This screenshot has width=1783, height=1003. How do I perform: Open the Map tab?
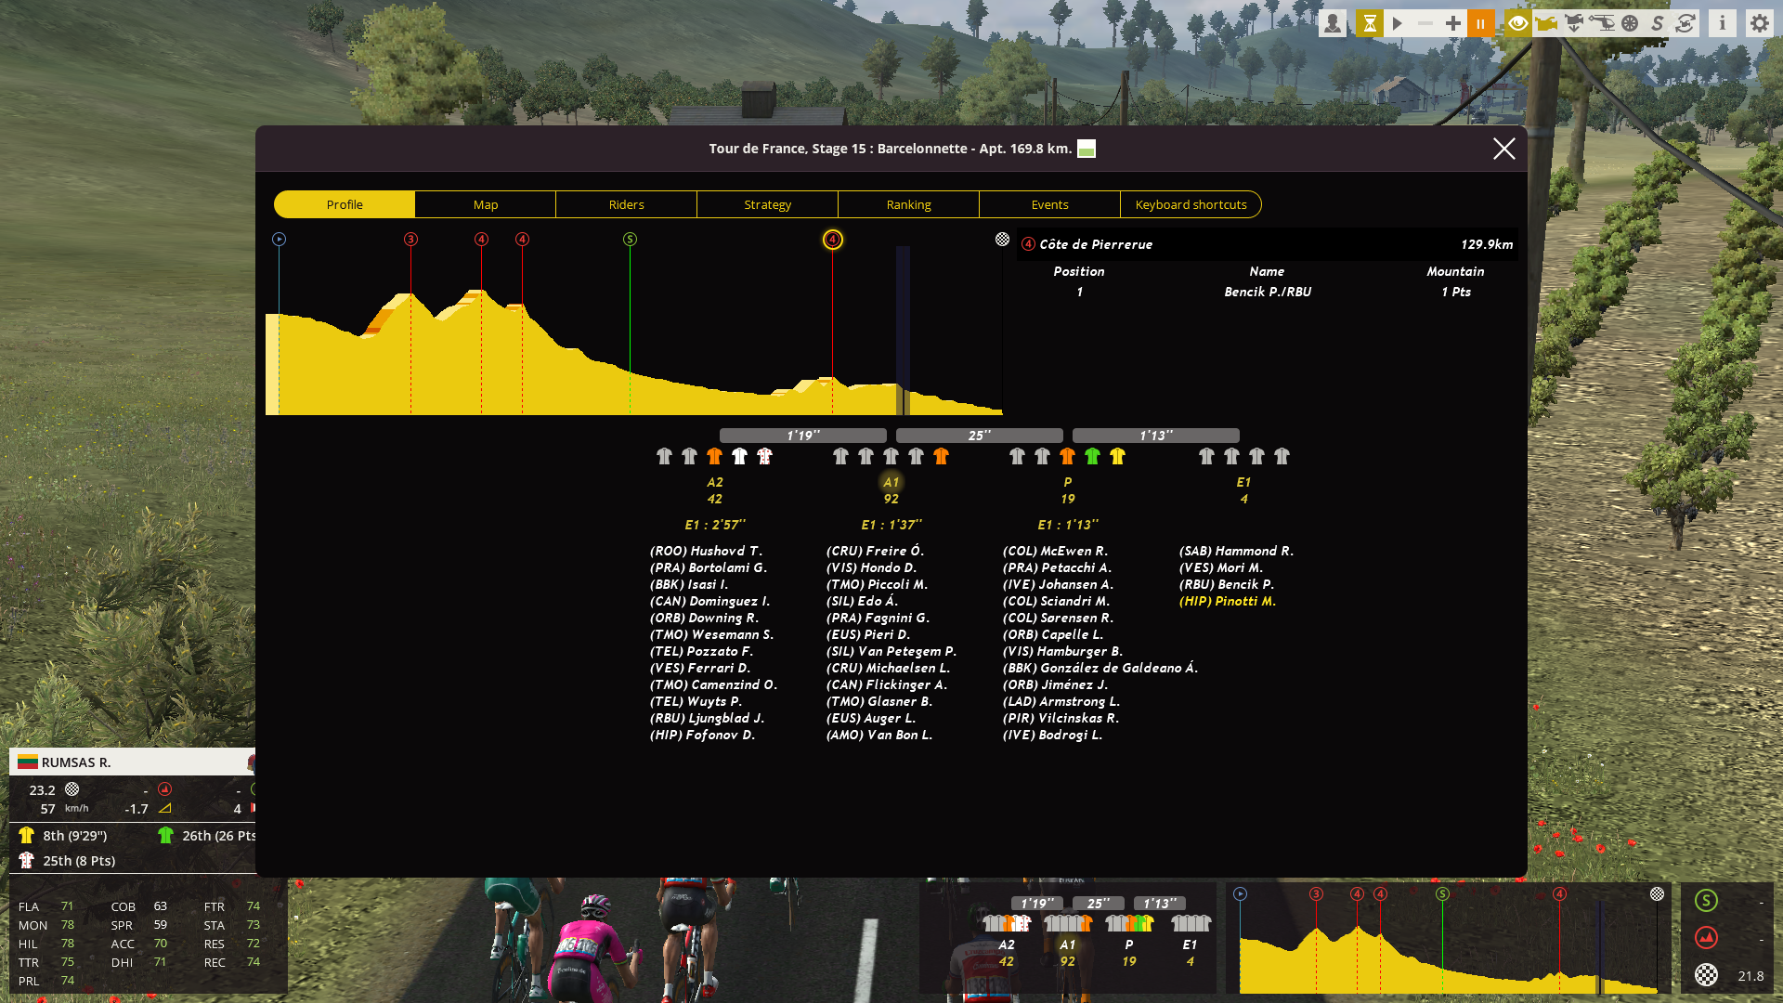[486, 204]
